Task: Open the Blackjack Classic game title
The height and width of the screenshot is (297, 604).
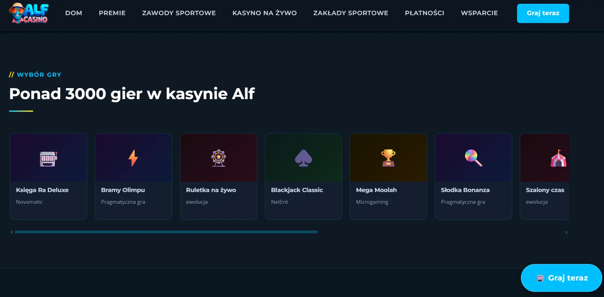Action: (297, 190)
